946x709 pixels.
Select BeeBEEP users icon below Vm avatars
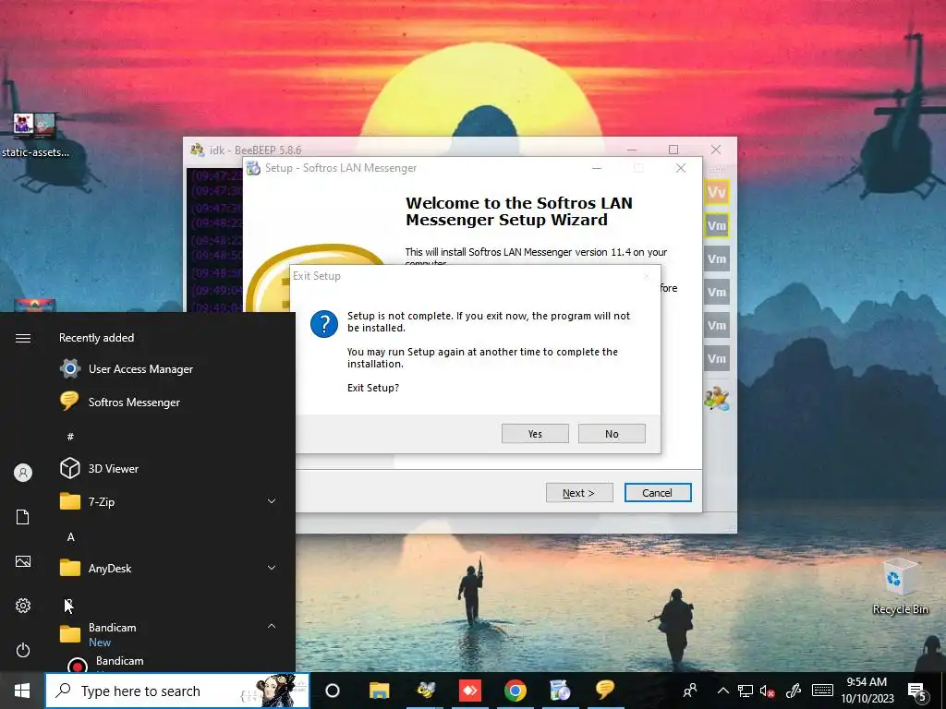click(717, 399)
